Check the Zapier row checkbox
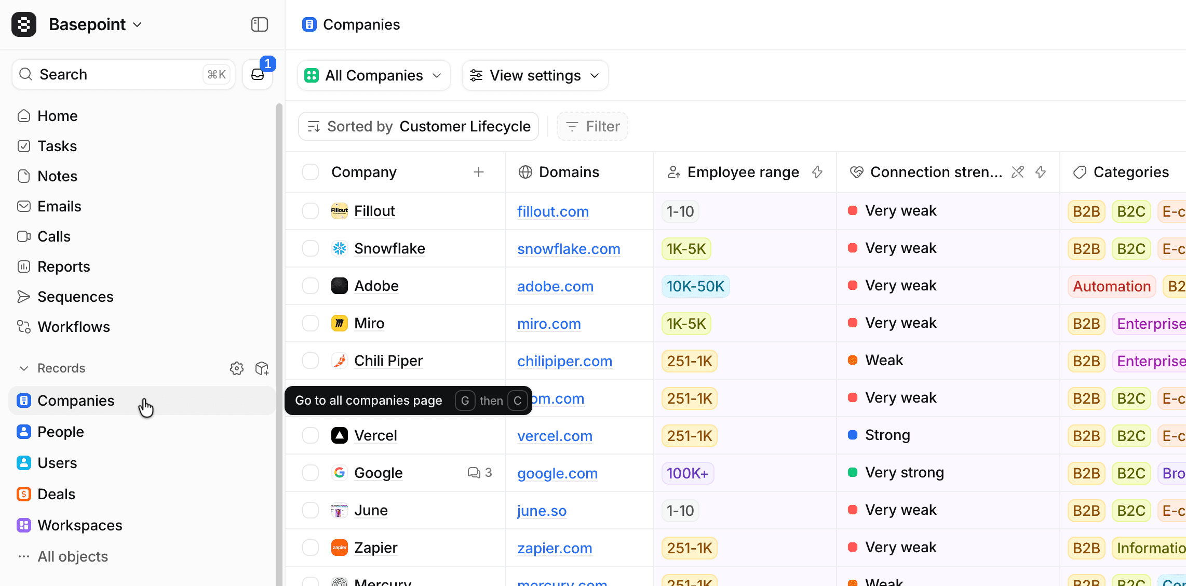 click(311, 548)
